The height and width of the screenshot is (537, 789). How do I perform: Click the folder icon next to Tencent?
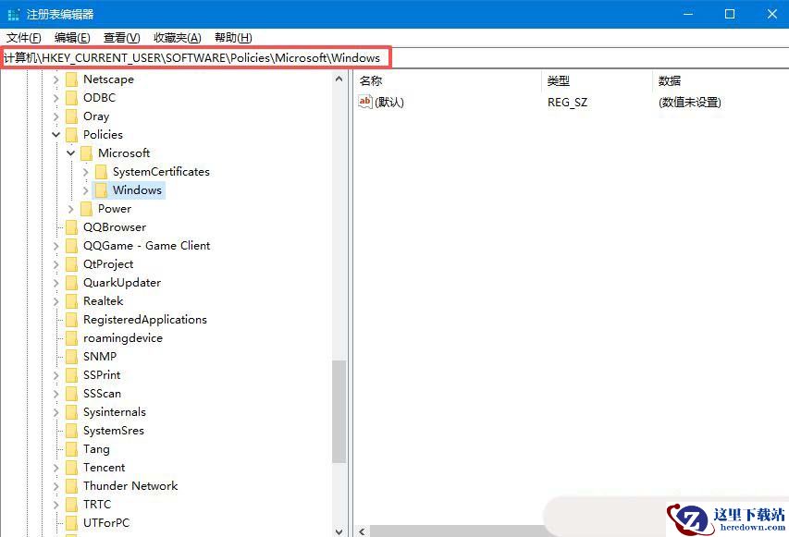(71, 468)
